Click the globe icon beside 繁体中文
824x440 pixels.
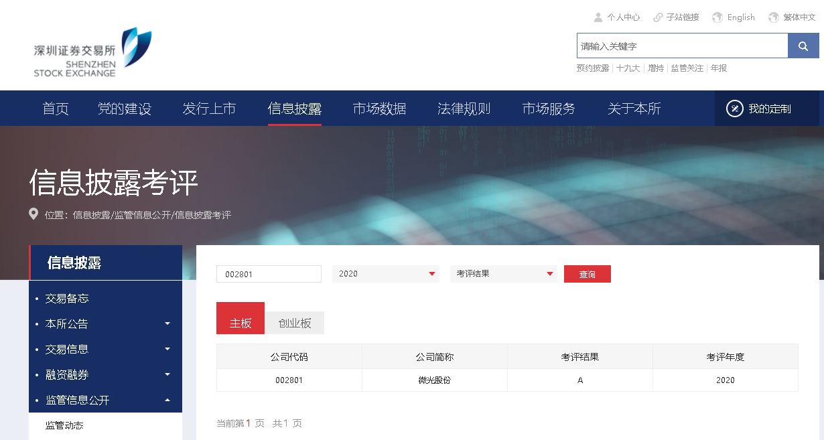[774, 17]
